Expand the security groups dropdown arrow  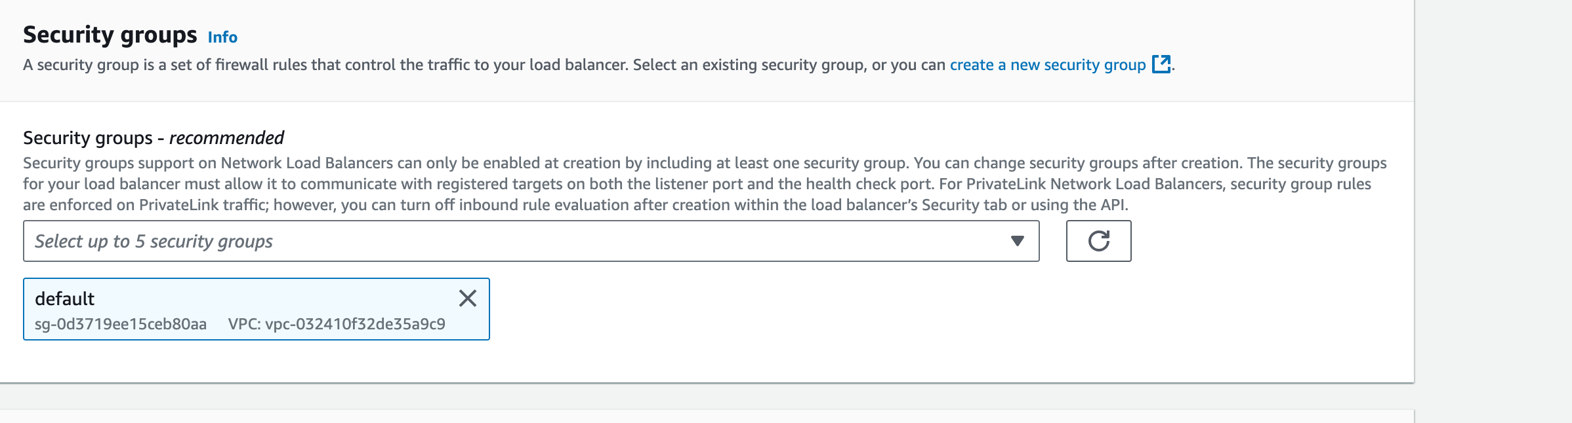click(1017, 241)
